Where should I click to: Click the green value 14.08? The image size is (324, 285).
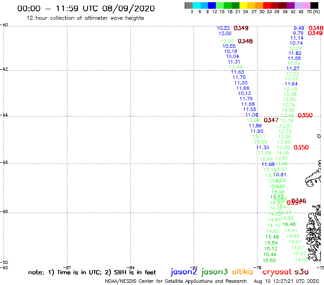click(x=282, y=153)
